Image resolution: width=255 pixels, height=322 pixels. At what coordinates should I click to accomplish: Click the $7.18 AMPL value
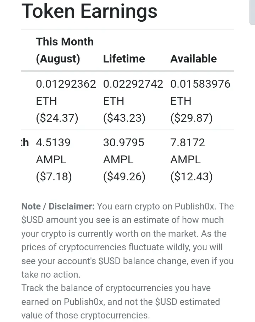54,176
